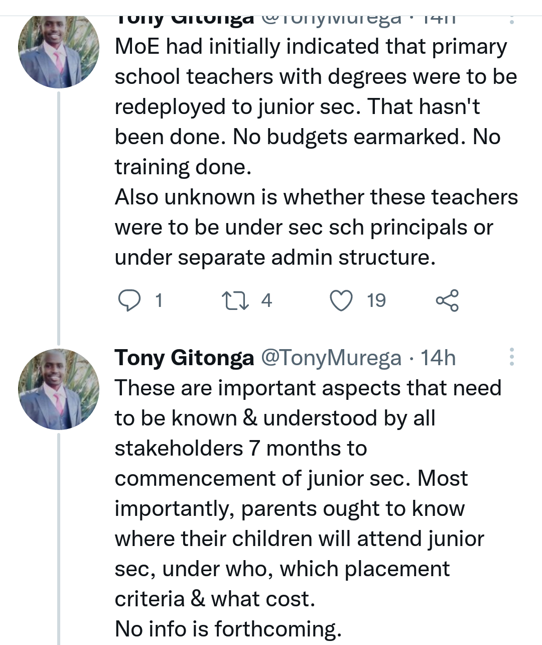Share the tweet via share icon

(x=447, y=300)
